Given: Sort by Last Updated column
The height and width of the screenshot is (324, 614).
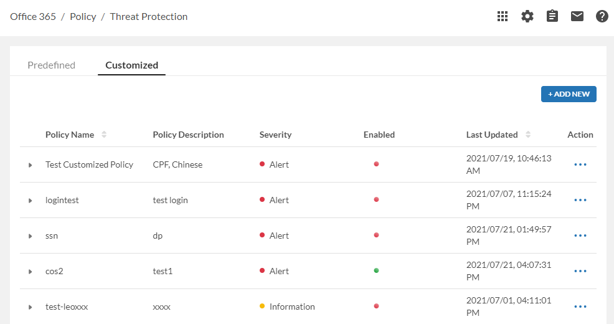Looking at the screenshot, I should pos(528,135).
